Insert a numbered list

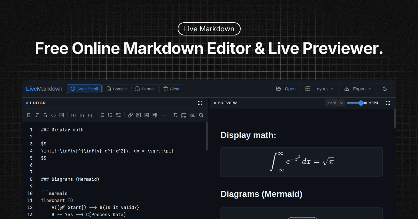click(110, 115)
